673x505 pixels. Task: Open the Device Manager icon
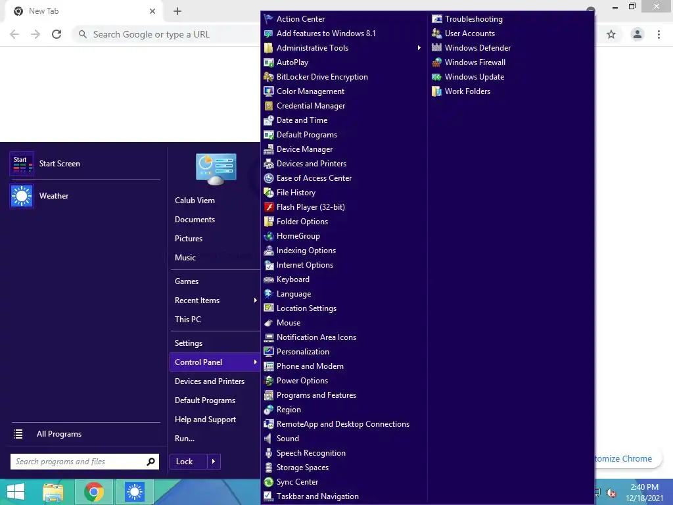[x=269, y=149]
